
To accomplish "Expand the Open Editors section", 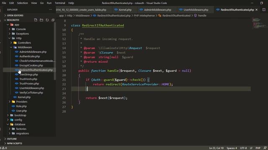I will pyautogui.click(x=15, y=15).
